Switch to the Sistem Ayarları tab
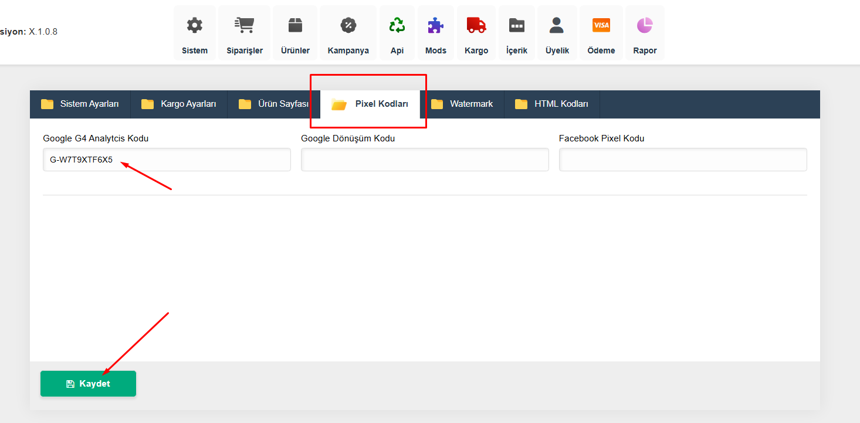Viewport: 860px width, 423px height. click(x=80, y=104)
